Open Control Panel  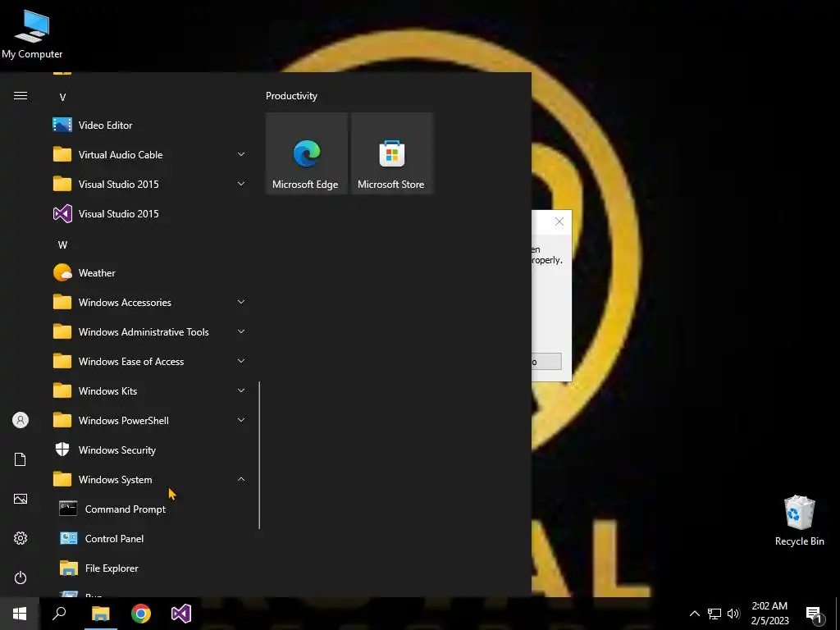pos(150,538)
